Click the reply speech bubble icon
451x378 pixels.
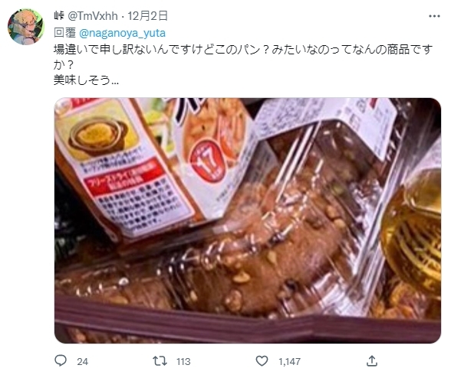(x=61, y=360)
